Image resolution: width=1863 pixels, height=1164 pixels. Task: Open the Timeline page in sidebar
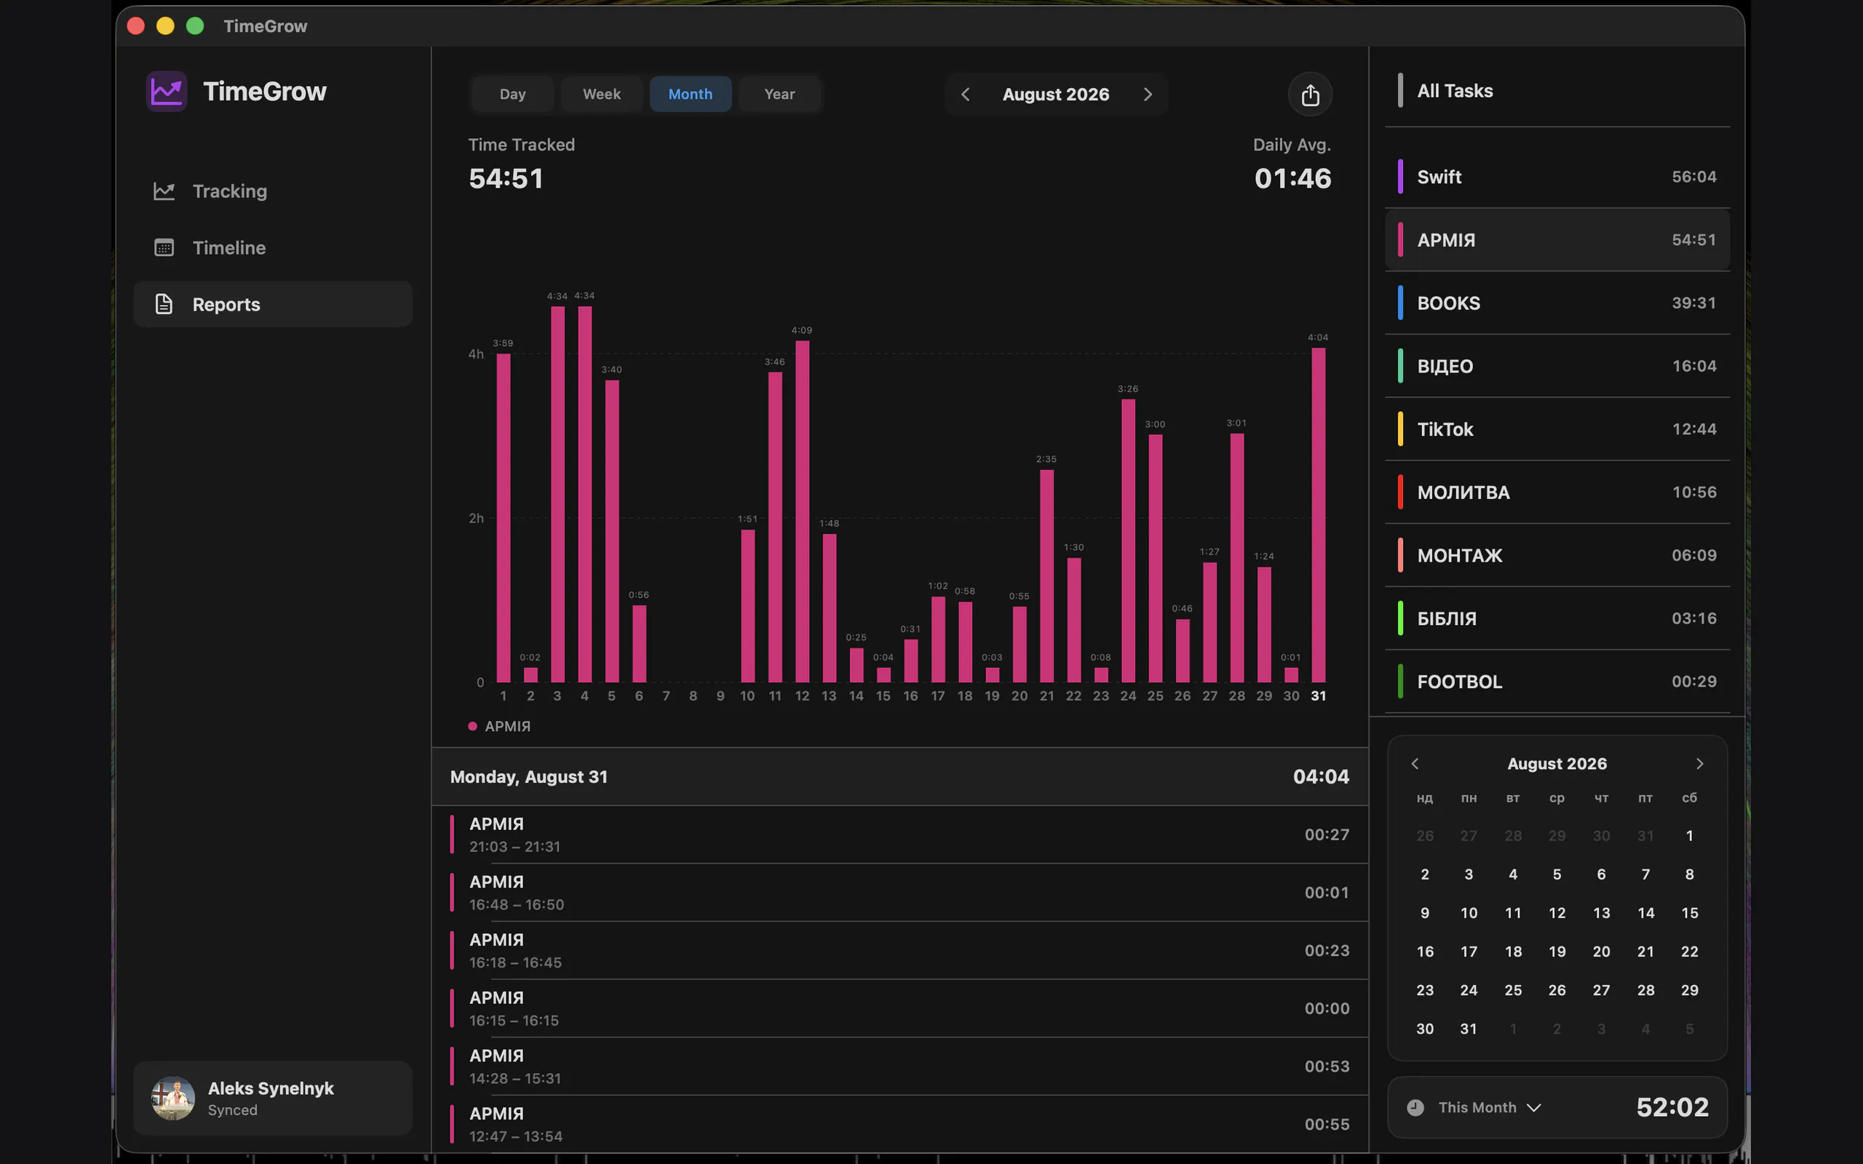272,248
